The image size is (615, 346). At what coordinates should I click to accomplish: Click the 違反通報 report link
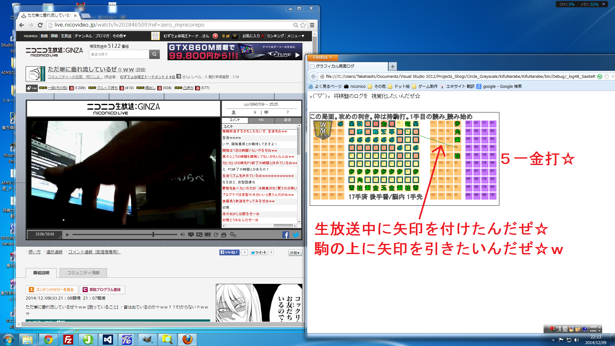click(54, 252)
